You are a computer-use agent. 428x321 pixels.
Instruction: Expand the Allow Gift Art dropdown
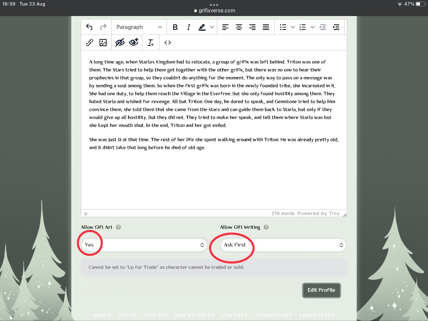coord(144,245)
